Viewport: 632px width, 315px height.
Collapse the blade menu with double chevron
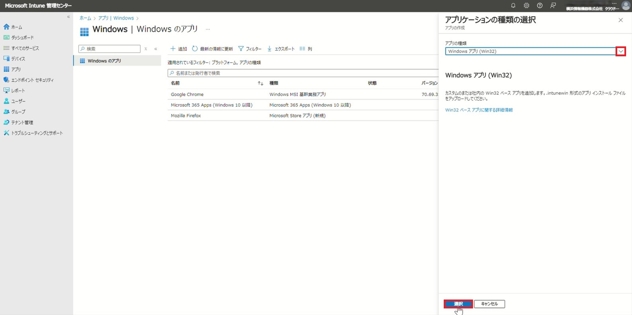(x=156, y=49)
